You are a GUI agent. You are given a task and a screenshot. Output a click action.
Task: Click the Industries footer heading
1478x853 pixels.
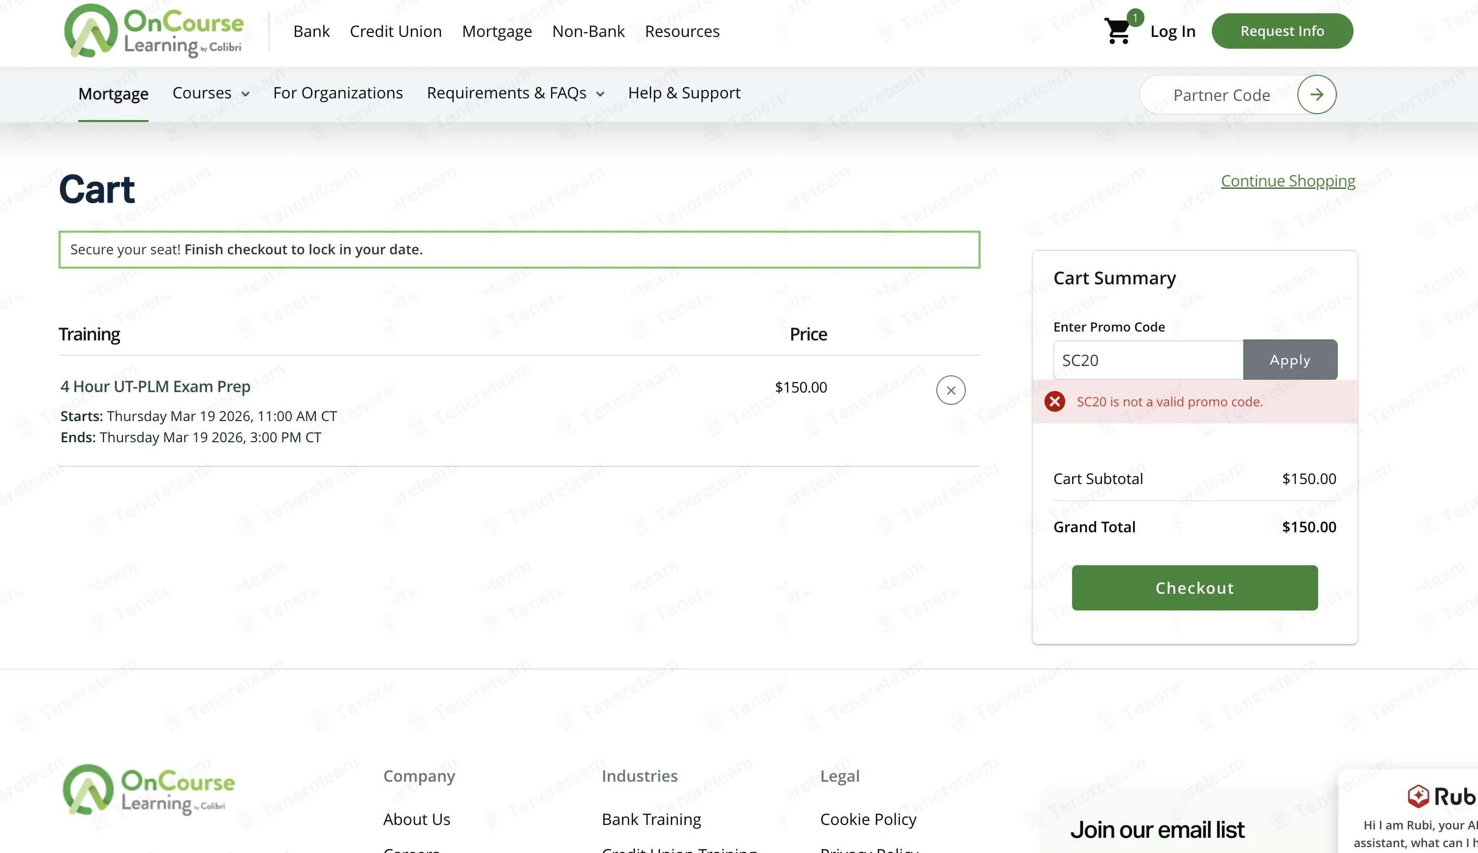639,776
